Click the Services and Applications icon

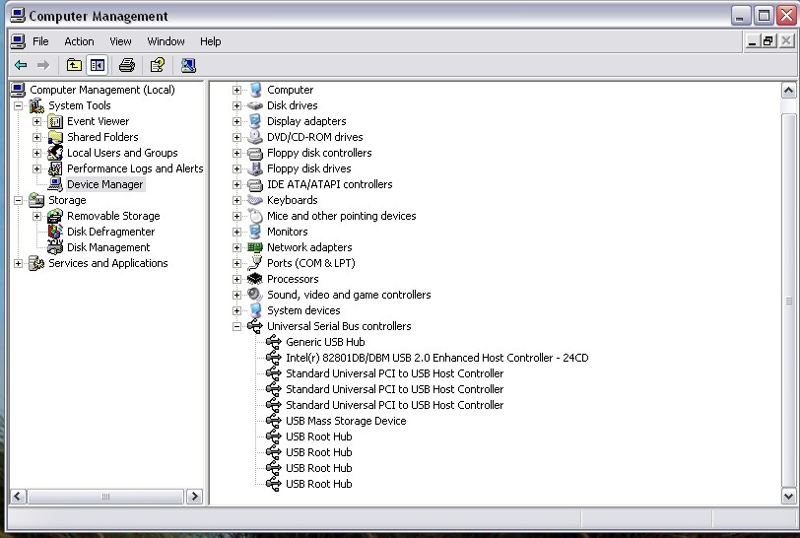[x=36, y=263]
